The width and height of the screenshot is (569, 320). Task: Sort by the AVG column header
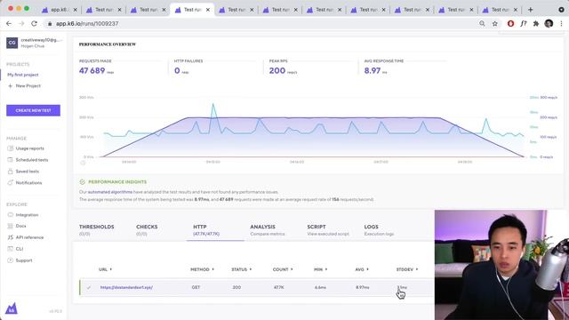click(362, 269)
